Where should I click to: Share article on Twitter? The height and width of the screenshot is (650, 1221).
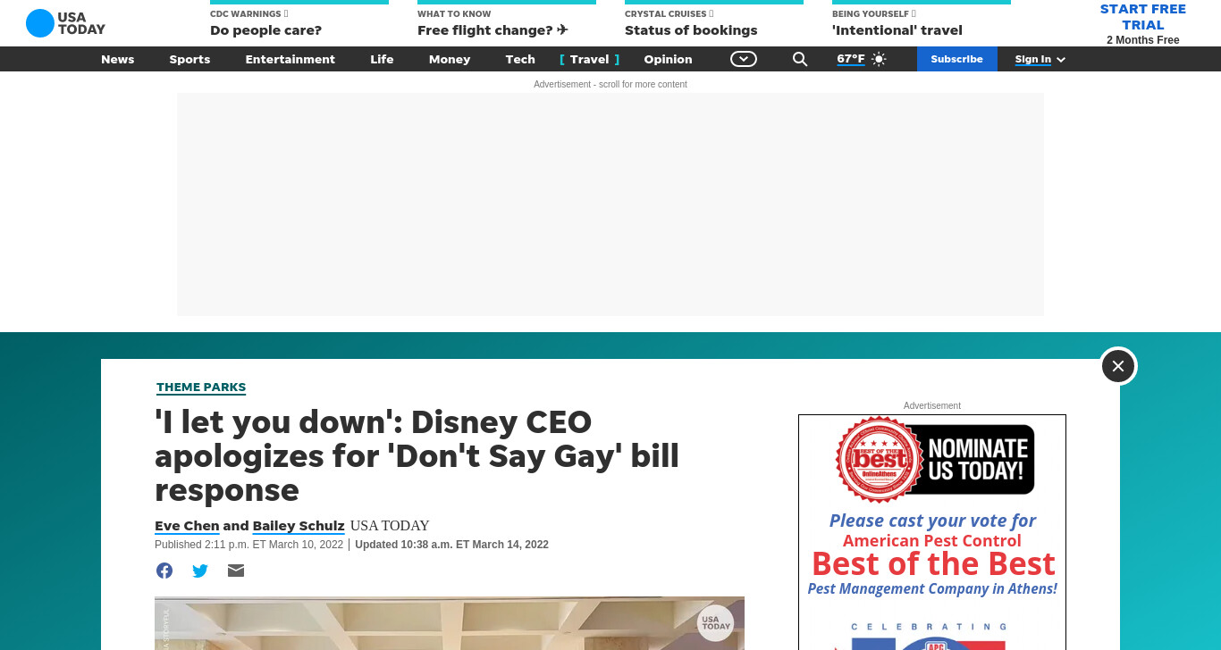pyautogui.click(x=200, y=571)
